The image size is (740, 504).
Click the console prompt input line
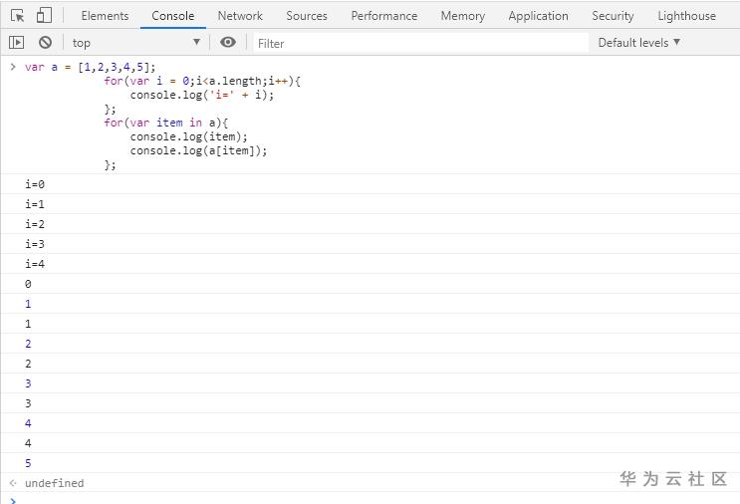click(369, 498)
